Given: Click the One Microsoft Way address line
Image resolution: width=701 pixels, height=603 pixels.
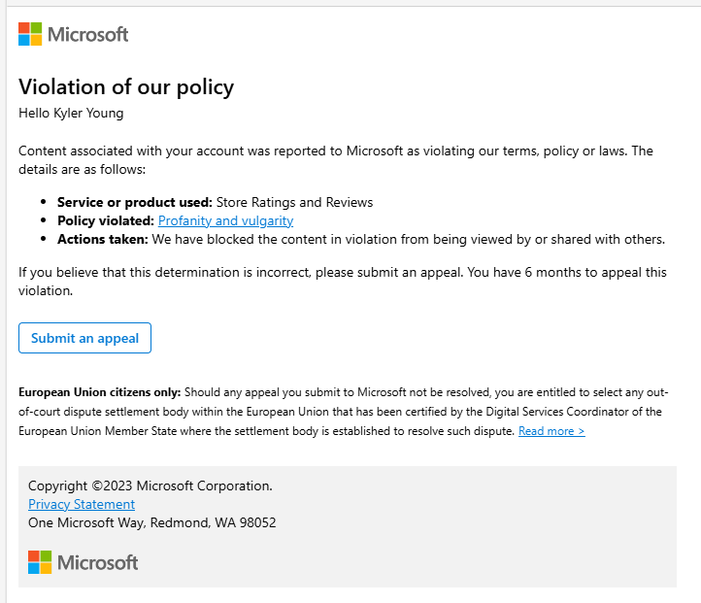Looking at the screenshot, I should [x=151, y=522].
